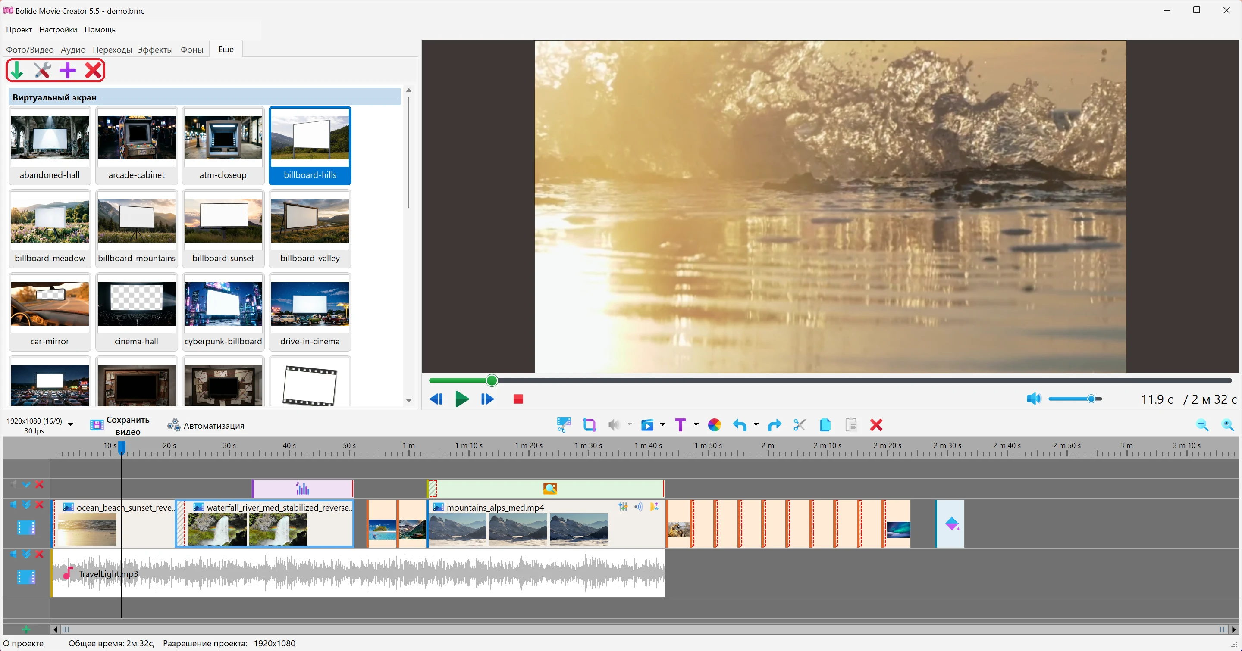This screenshot has width=1242, height=651.
Task: Select the split video scissors-film tool
Action: 564,425
